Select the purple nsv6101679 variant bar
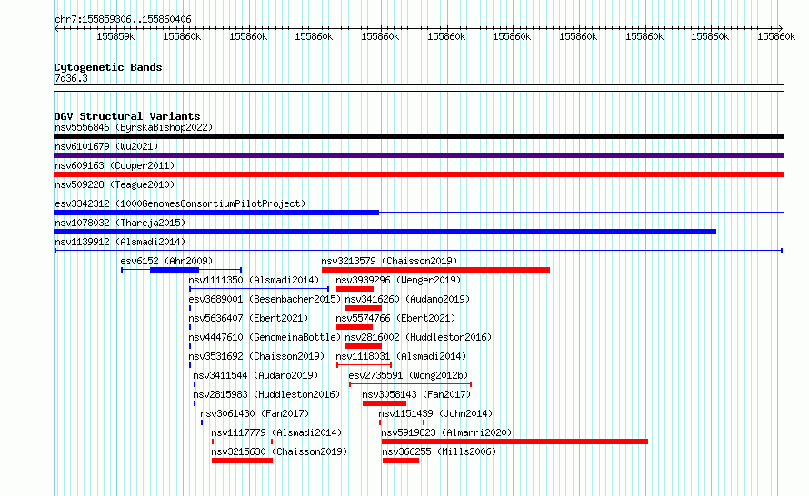809x496 pixels. point(418,155)
